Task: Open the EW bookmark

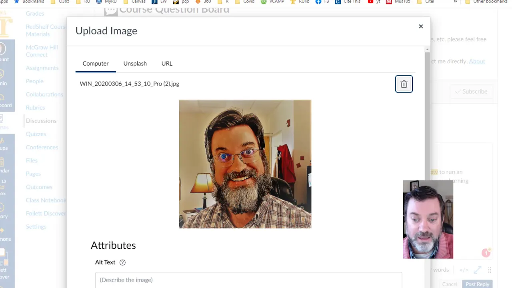Action: point(159,2)
